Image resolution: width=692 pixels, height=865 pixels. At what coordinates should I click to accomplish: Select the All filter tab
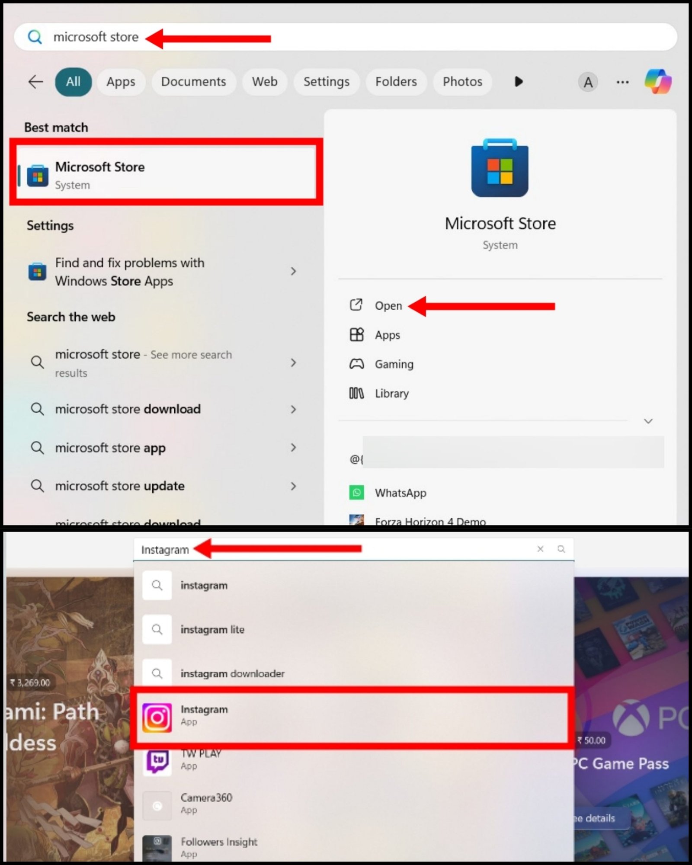[73, 81]
